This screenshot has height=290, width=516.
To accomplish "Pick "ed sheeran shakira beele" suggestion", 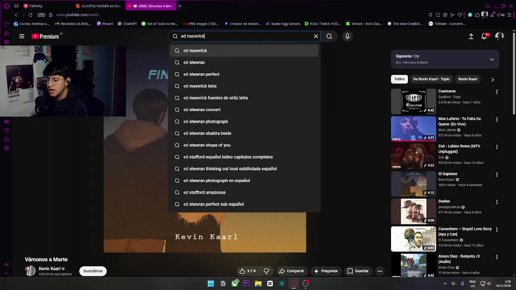I will point(244,133).
